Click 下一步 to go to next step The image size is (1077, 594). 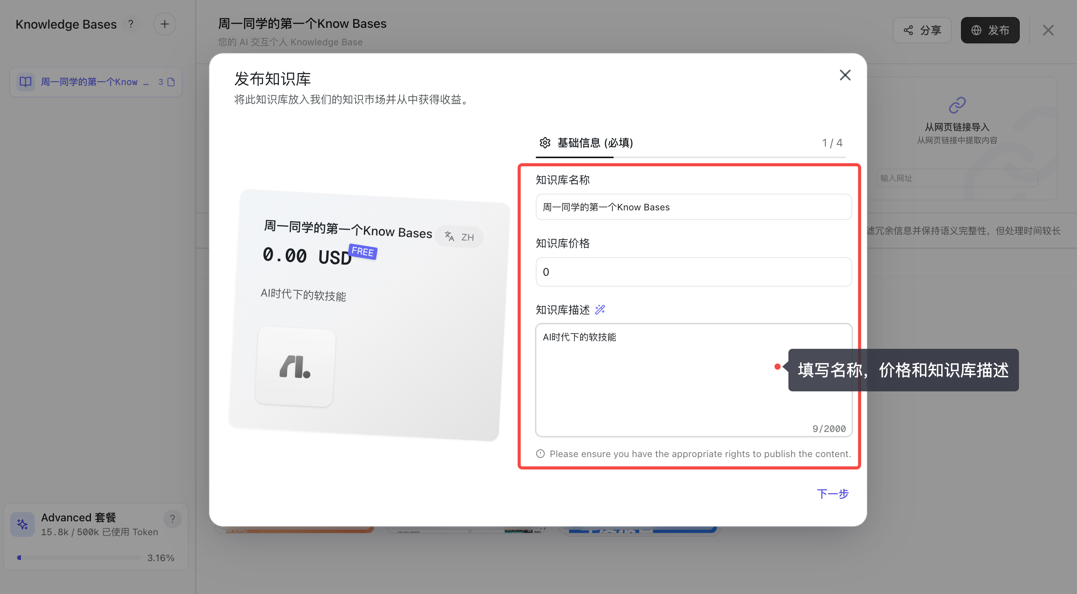click(833, 494)
